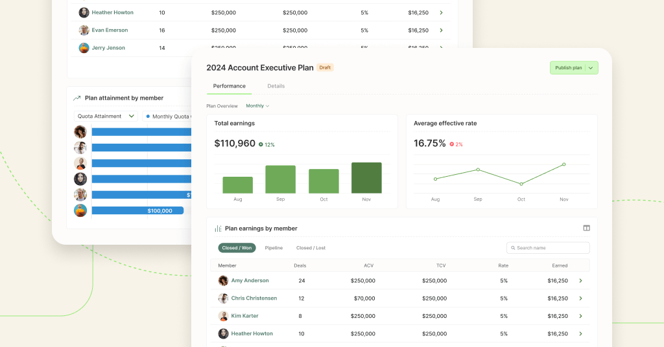
Task: Sort by the Rate column header
Action: 503,266
